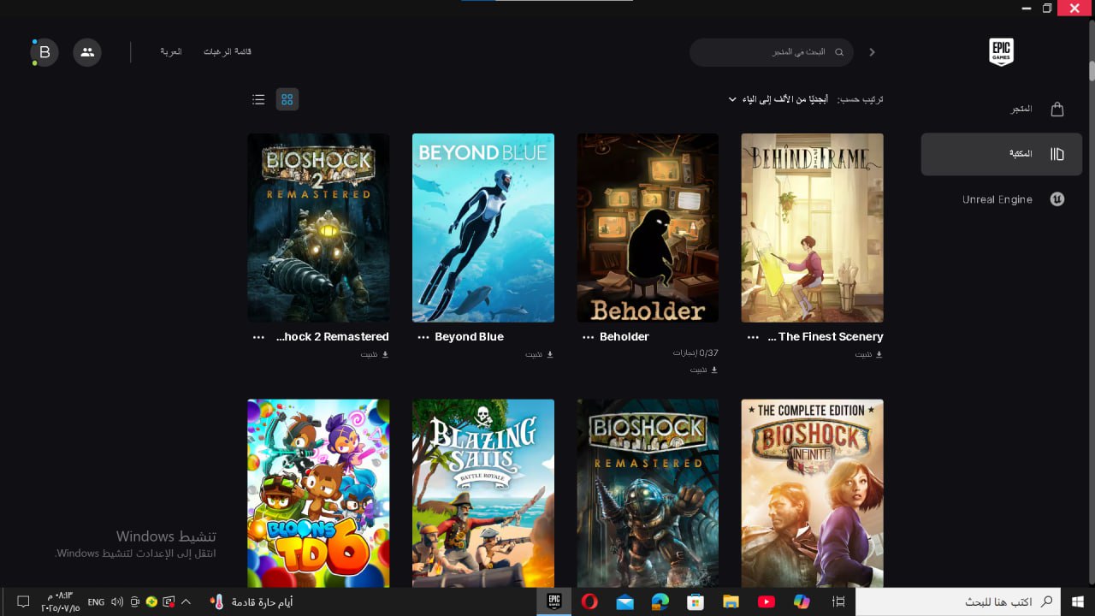Show hidden system tray icons
The height and width of the screenshot is (616, 1095).
point(186,601)
